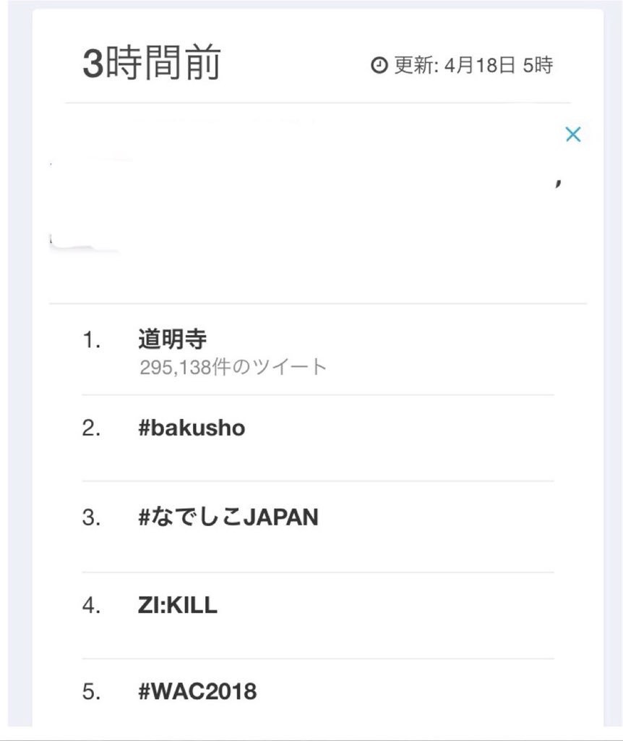Screen dimensions: 623x741
Task: Open the #bakusho hashtag trend
Action: click(x=192, y=428)
